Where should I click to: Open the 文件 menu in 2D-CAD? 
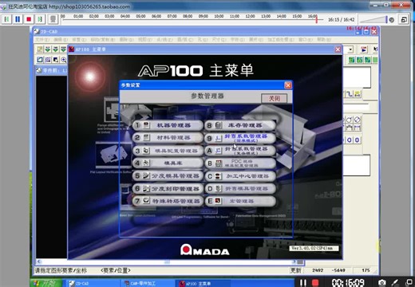42,40
